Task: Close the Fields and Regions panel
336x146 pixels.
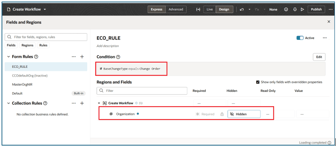Action: [329, 22]
